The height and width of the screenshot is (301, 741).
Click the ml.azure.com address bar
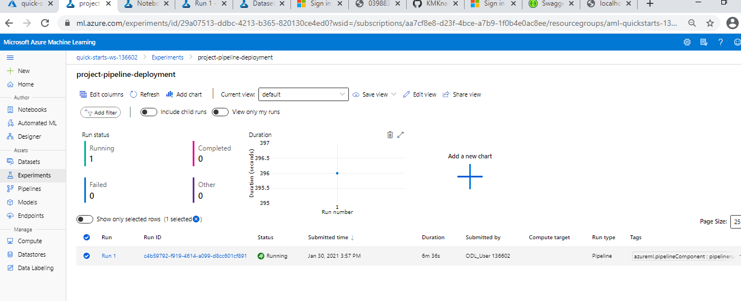375,24
